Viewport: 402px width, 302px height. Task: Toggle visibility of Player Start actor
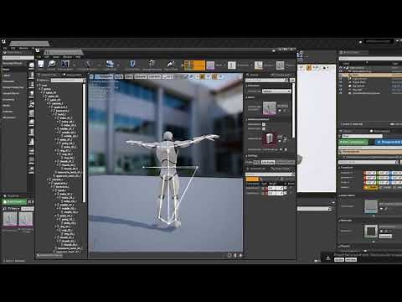coord(341,82)
